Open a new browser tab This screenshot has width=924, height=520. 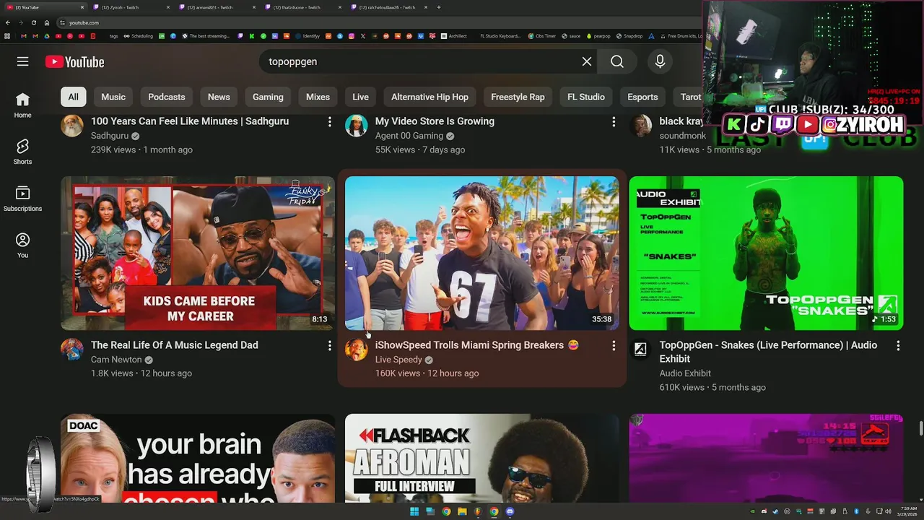(x=439, y=7)
